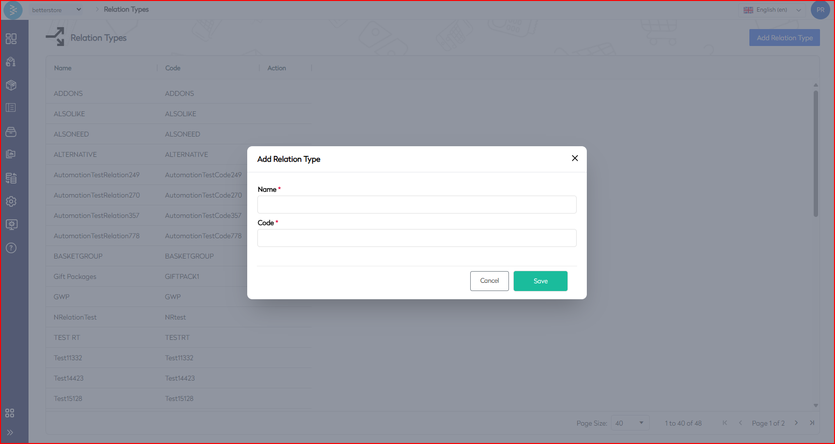The image size is (835, 444).
Task: Open the PR user avatar
Action: click(820, 10)
